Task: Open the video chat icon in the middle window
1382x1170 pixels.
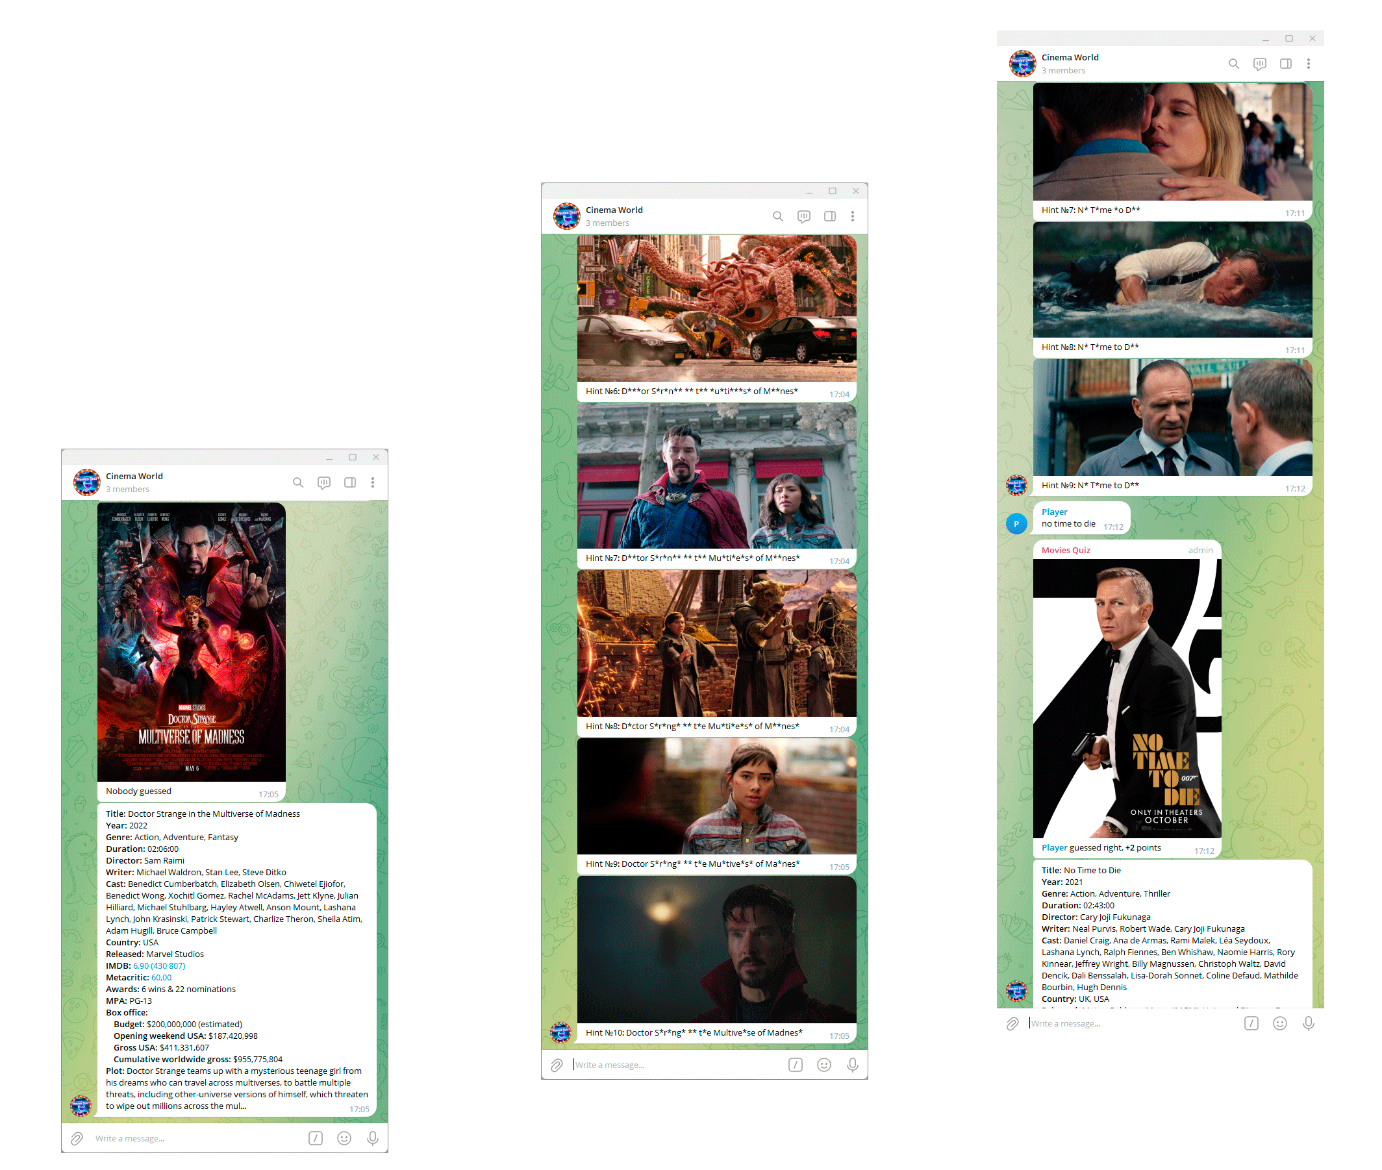Action: tap(803, 217)
